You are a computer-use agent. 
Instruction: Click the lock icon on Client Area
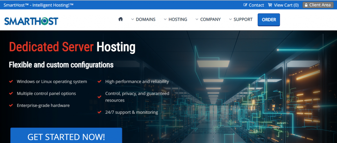[x=306, y=5]
